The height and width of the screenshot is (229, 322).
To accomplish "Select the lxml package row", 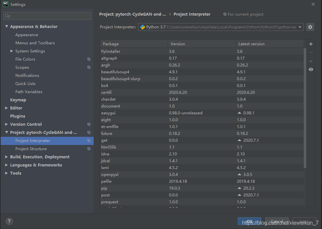I will (x=202, y=167).
